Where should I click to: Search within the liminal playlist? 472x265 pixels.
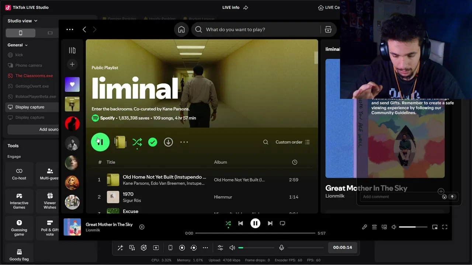265,142
